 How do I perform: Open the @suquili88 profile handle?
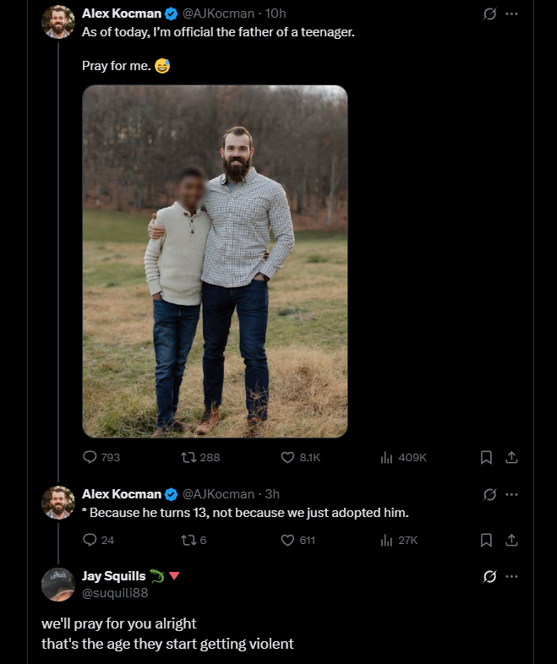(x=114, y=593)
